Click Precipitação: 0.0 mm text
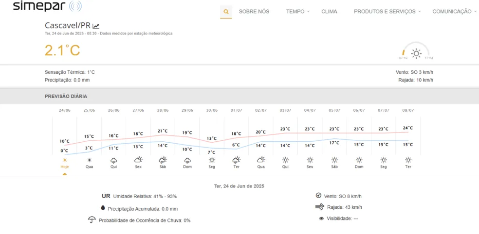Screen dimensions: 479x234 (x=67, y=80)
